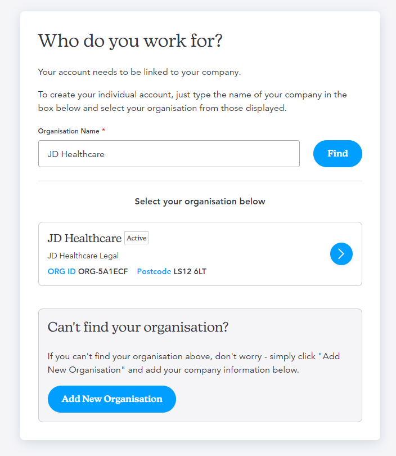Click the JD Healthcare Legal subtitle

point(83,256)
